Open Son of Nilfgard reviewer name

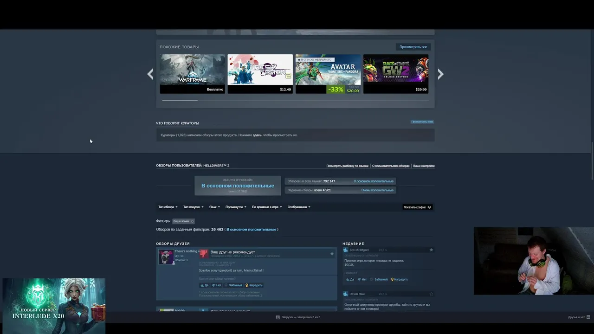[359, 250]
